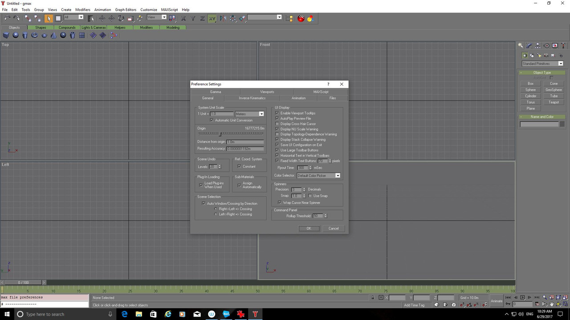Activate the Pan hand viewport control
This screenshot has width=570, height=320.
tap(551, 304)
